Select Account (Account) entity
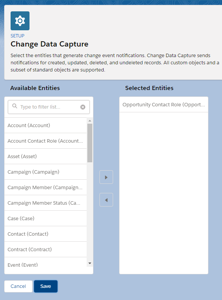Image resolution: width=222 pixels, height=300 pixels. pos(45,125)
